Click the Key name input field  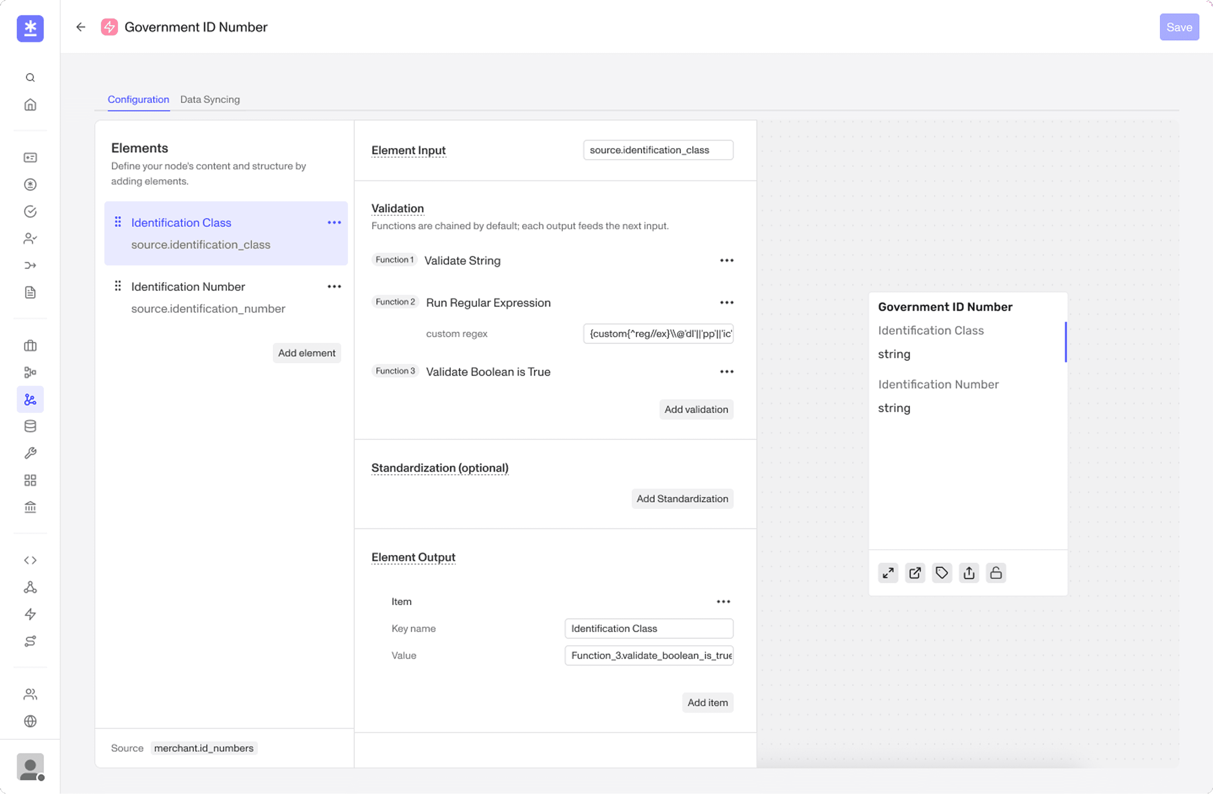(649, 629)
